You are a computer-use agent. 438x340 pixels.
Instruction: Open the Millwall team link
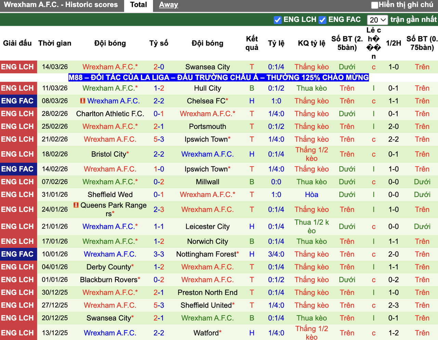208,182
